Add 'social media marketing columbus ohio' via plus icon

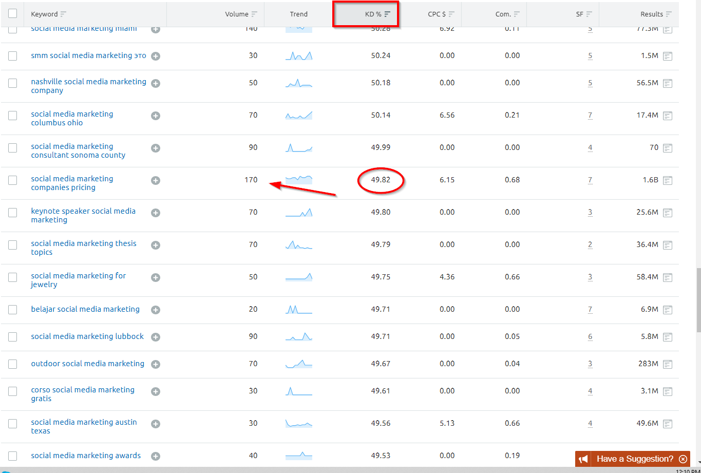pos(156,116)
